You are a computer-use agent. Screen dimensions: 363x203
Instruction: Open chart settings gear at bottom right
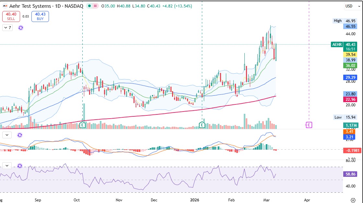click(353, 200)
